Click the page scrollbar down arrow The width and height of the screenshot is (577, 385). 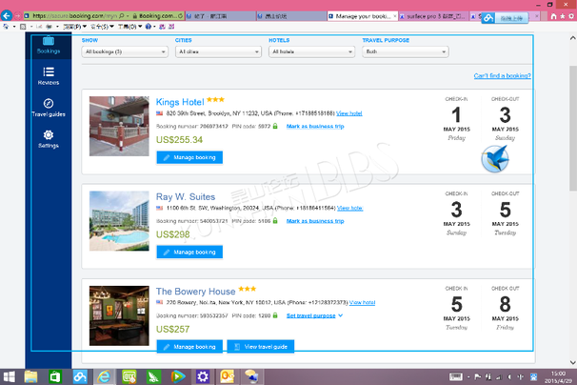point(572,362)
